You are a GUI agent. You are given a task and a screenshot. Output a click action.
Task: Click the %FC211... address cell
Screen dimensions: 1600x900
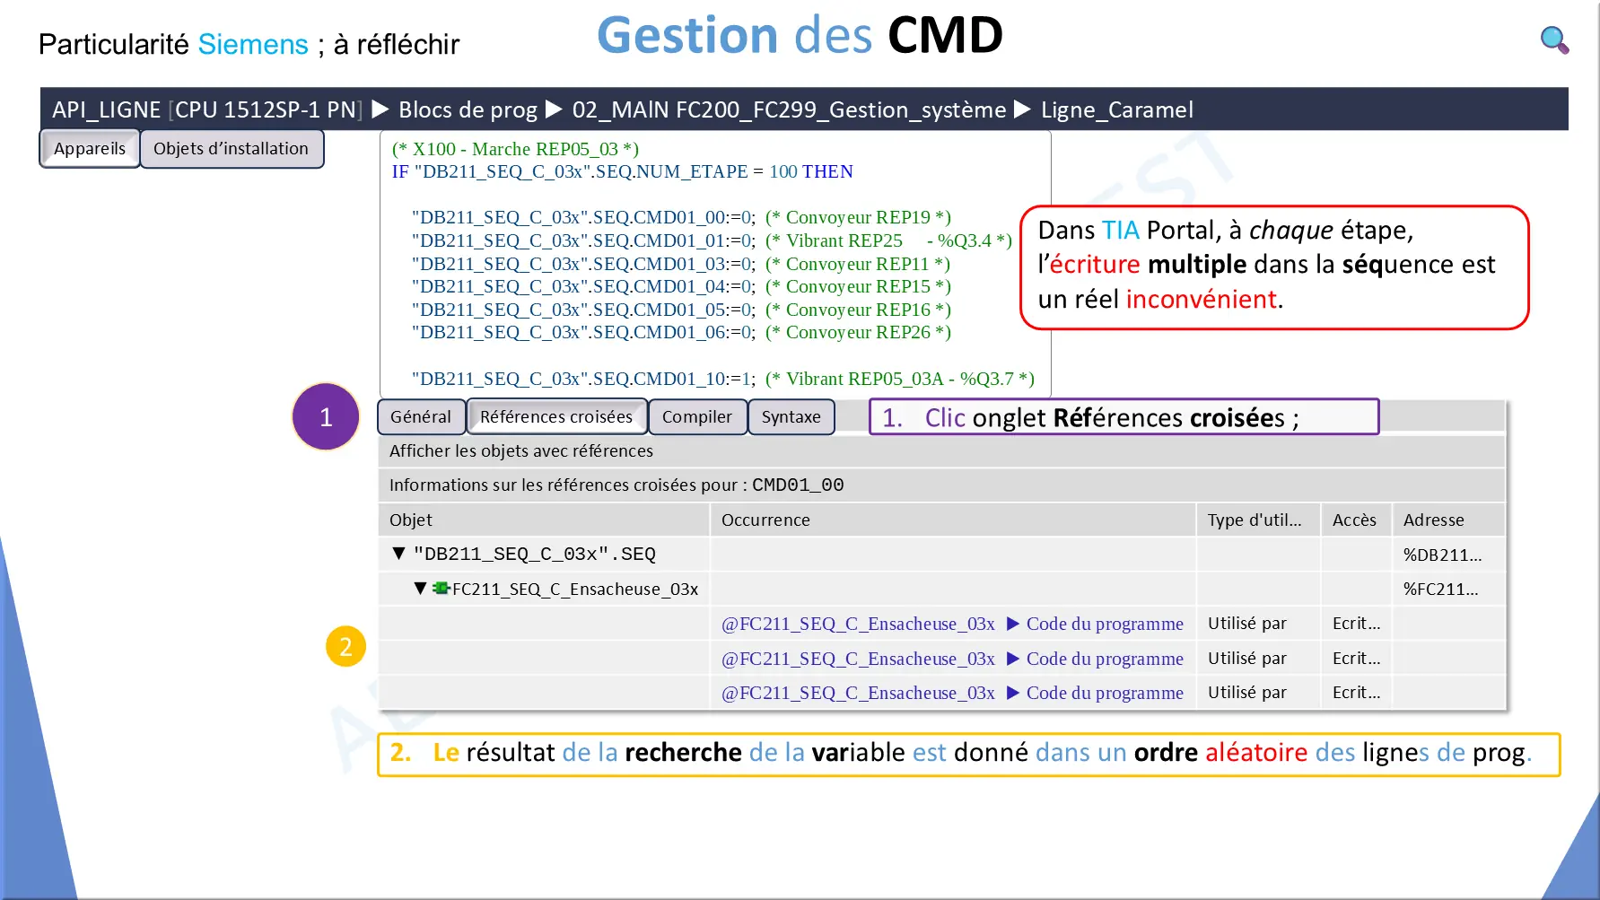1448,590
